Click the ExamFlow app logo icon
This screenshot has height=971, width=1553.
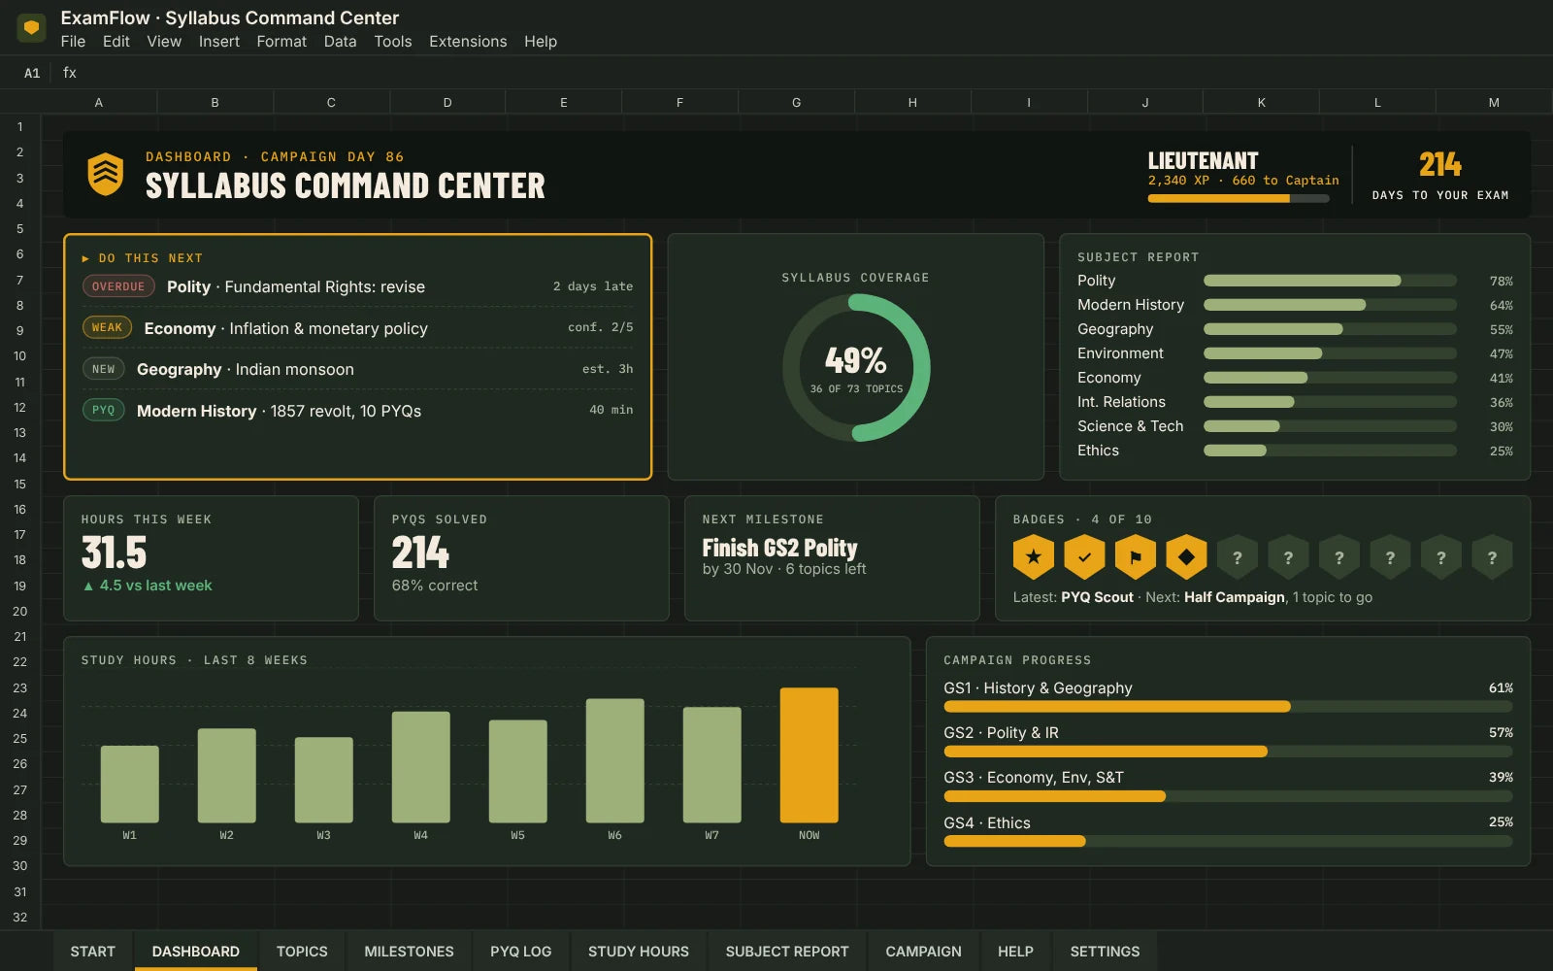point(31,28)
